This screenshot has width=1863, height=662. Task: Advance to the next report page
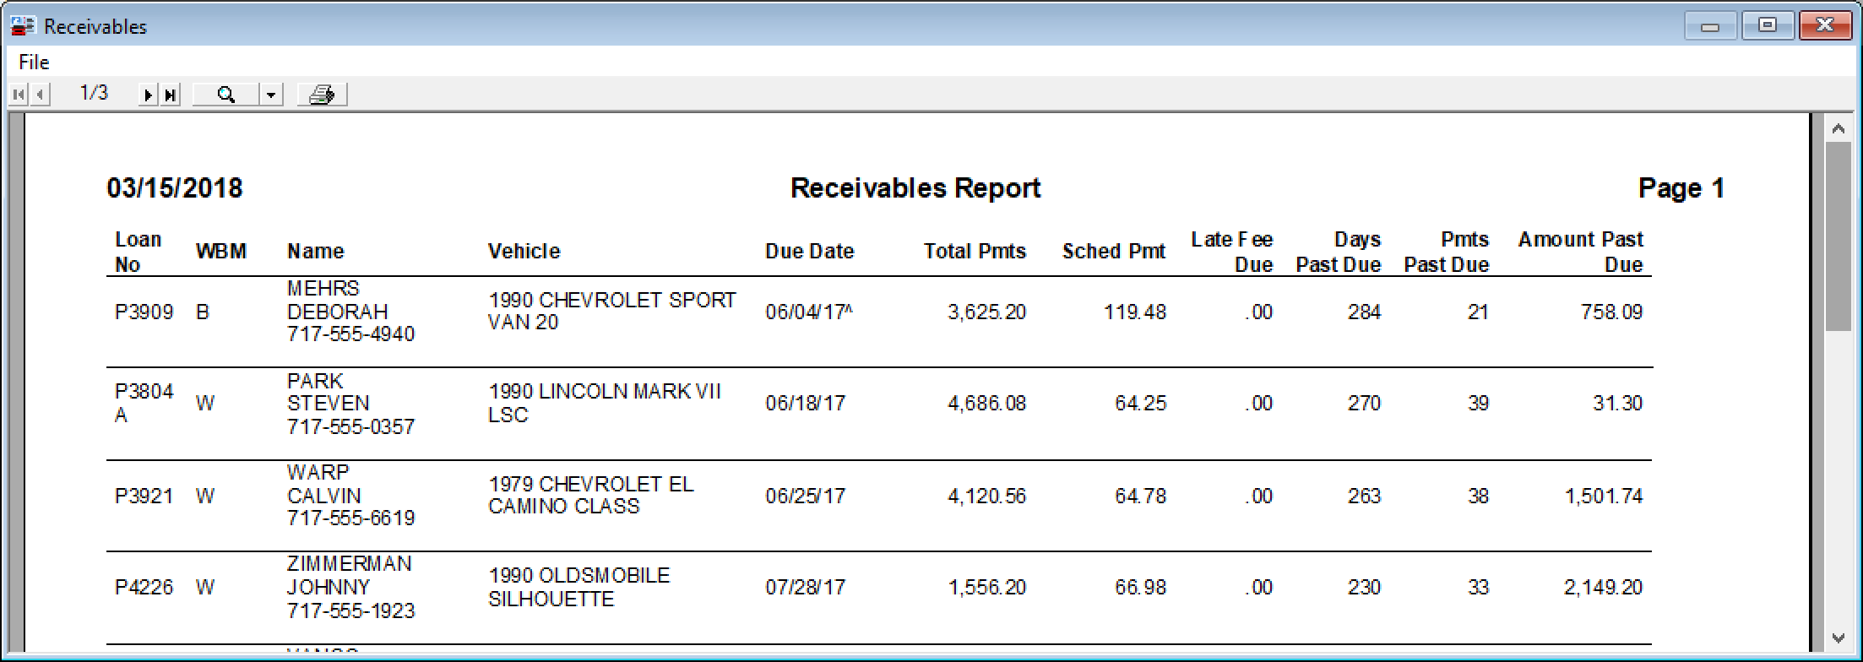pos(149,95)
